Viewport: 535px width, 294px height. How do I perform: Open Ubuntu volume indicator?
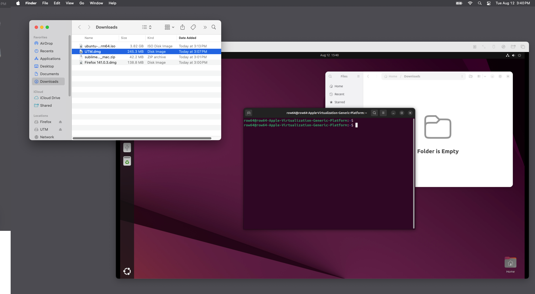[x=513, y=55]
